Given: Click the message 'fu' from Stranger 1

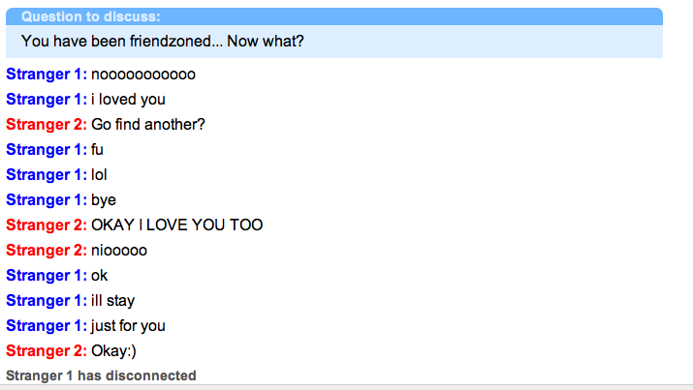Looking at the screenshot, I should pos(97,150).
